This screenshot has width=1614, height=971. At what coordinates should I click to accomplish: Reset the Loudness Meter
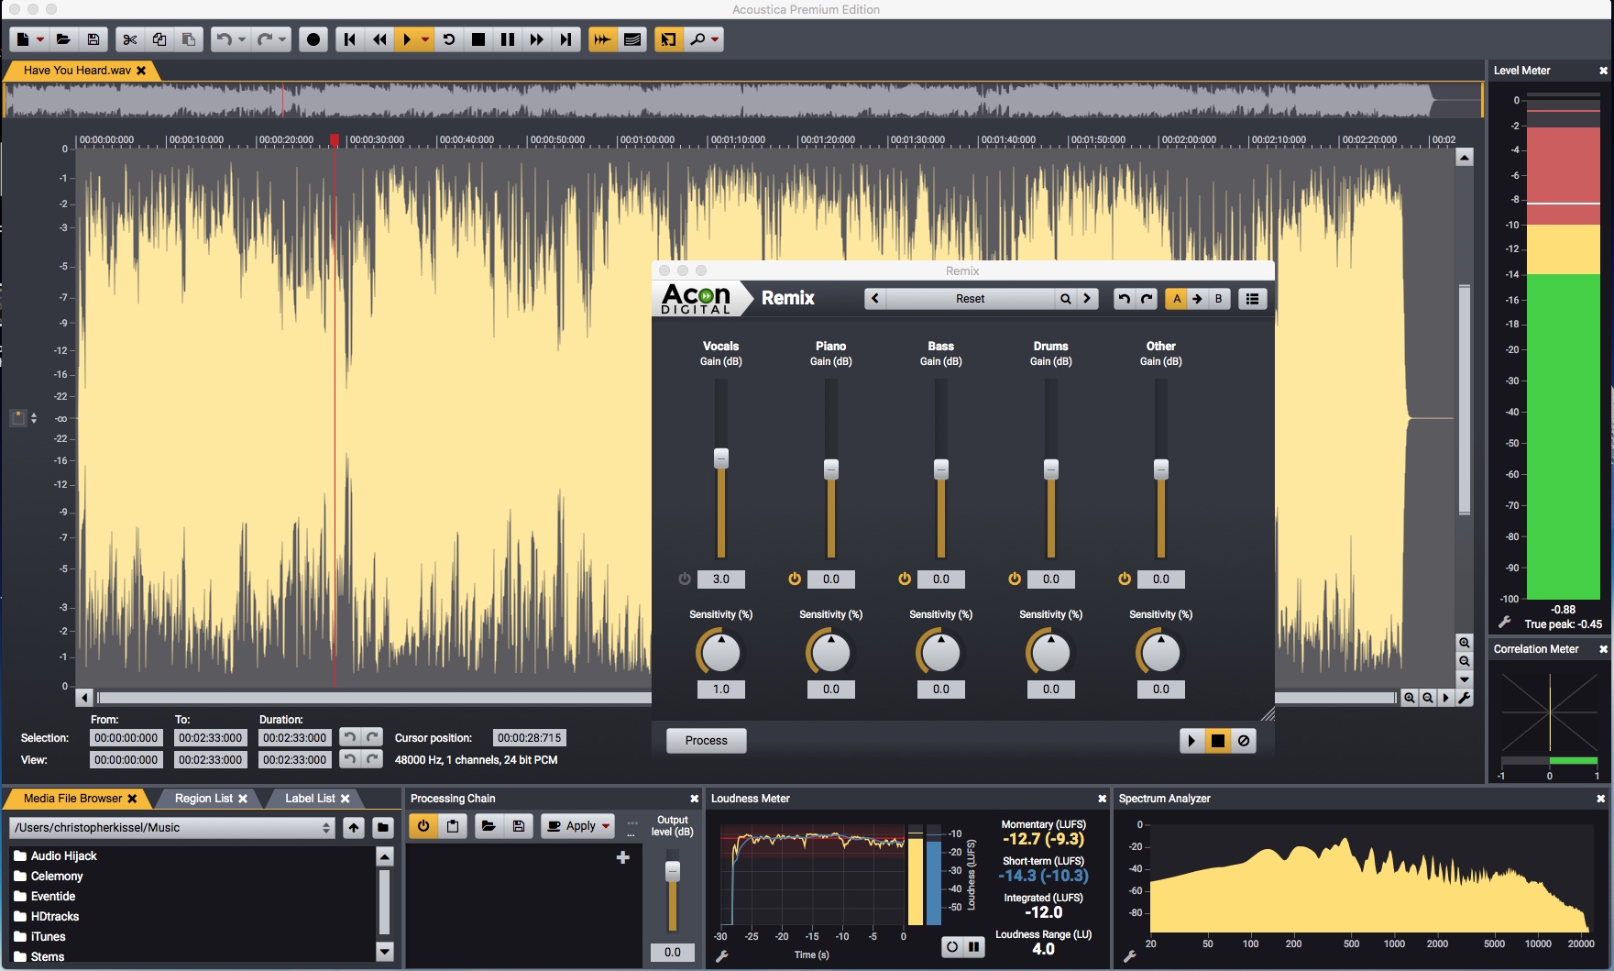pos(952,946)
